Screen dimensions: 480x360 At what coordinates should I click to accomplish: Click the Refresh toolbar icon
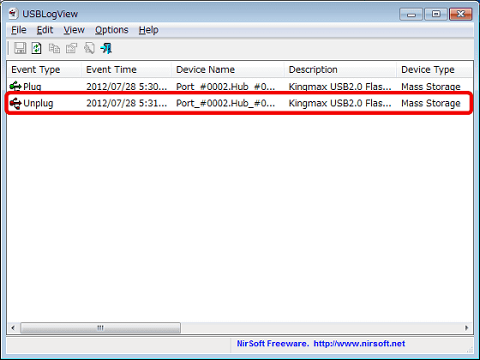(36, 48)
